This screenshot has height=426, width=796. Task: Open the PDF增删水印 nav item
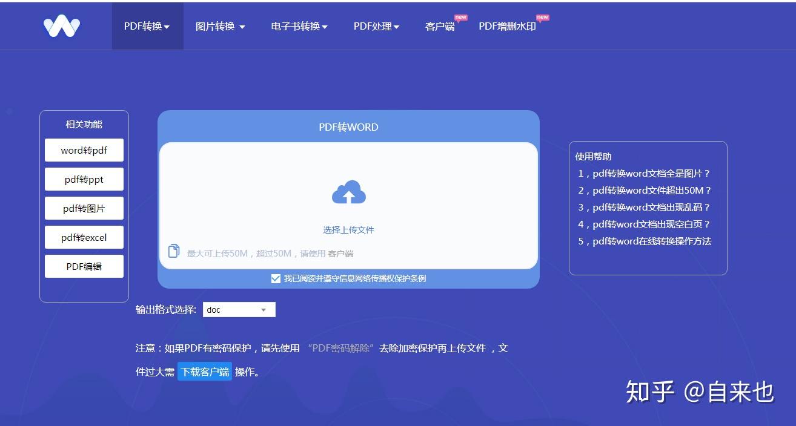pyautogui.click(x=508, y=26)
